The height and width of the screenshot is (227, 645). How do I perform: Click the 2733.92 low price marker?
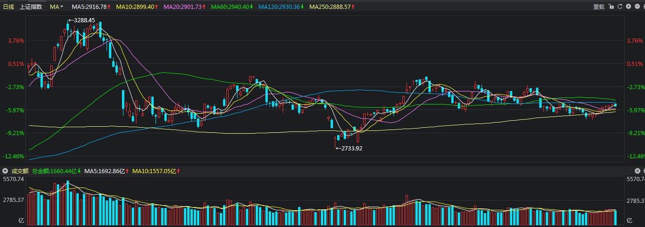(x=351, y=148)
